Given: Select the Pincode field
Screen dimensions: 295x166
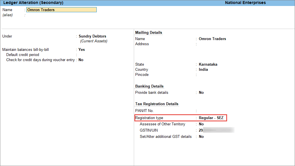Looking at the screenshot, I should (213, 75).
